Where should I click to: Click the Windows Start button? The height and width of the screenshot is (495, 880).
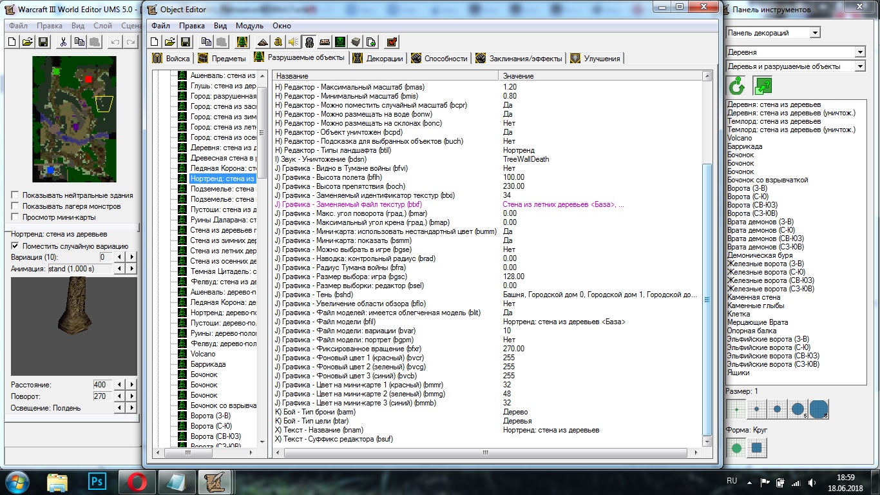16,481
